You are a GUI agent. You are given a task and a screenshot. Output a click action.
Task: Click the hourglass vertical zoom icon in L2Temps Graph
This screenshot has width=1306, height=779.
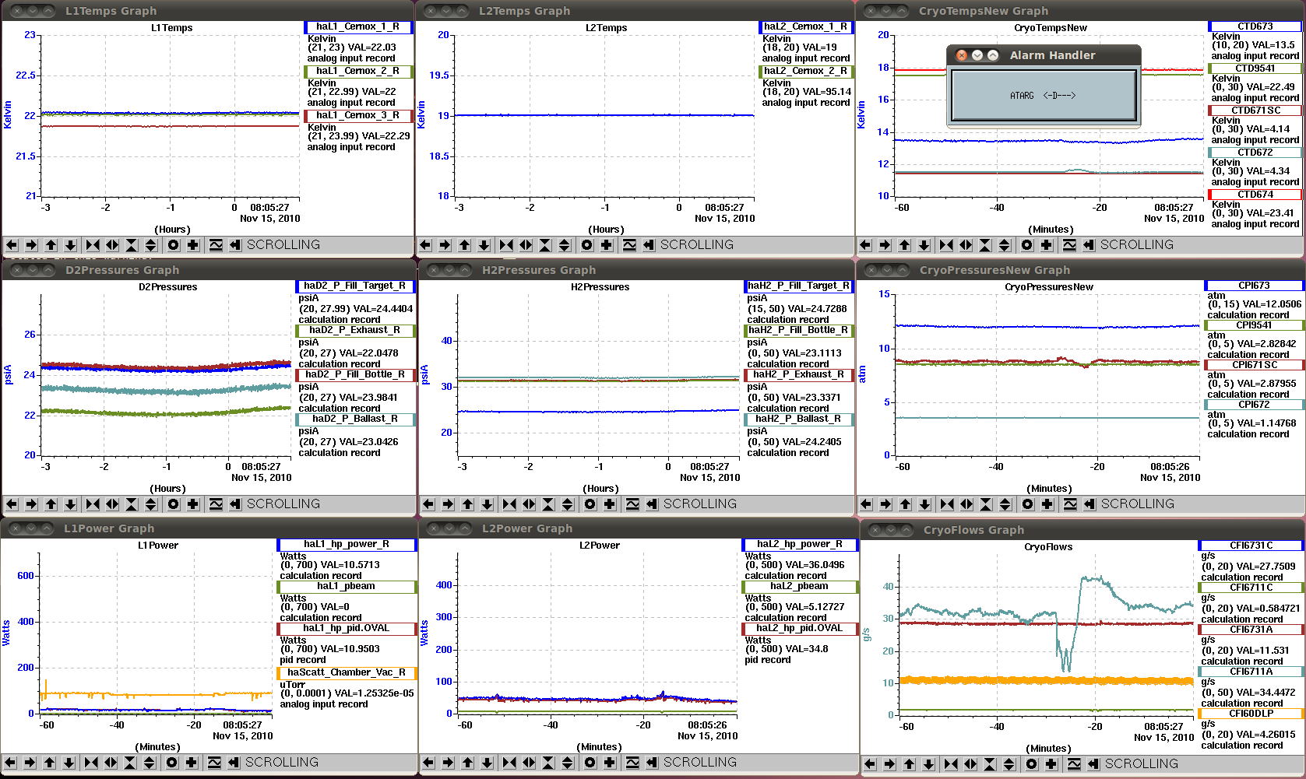click(545, 245)
